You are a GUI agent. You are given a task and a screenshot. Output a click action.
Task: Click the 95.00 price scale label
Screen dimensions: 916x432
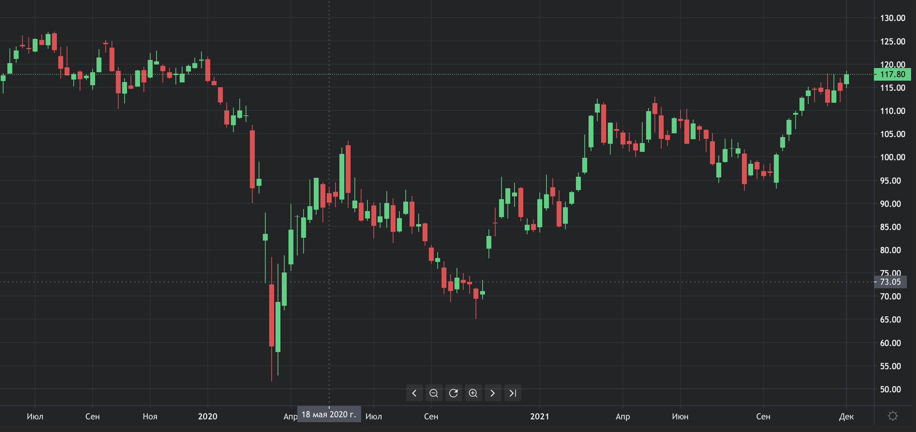tap(890, 181)
